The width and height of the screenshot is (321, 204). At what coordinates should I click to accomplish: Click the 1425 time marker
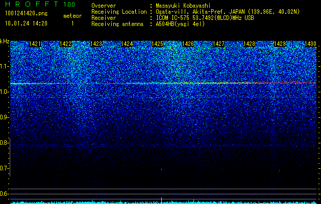click(157, 44)
